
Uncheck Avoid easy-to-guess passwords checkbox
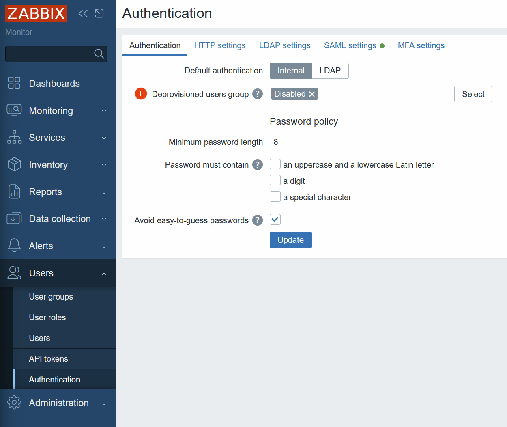[x=275, y=220]
